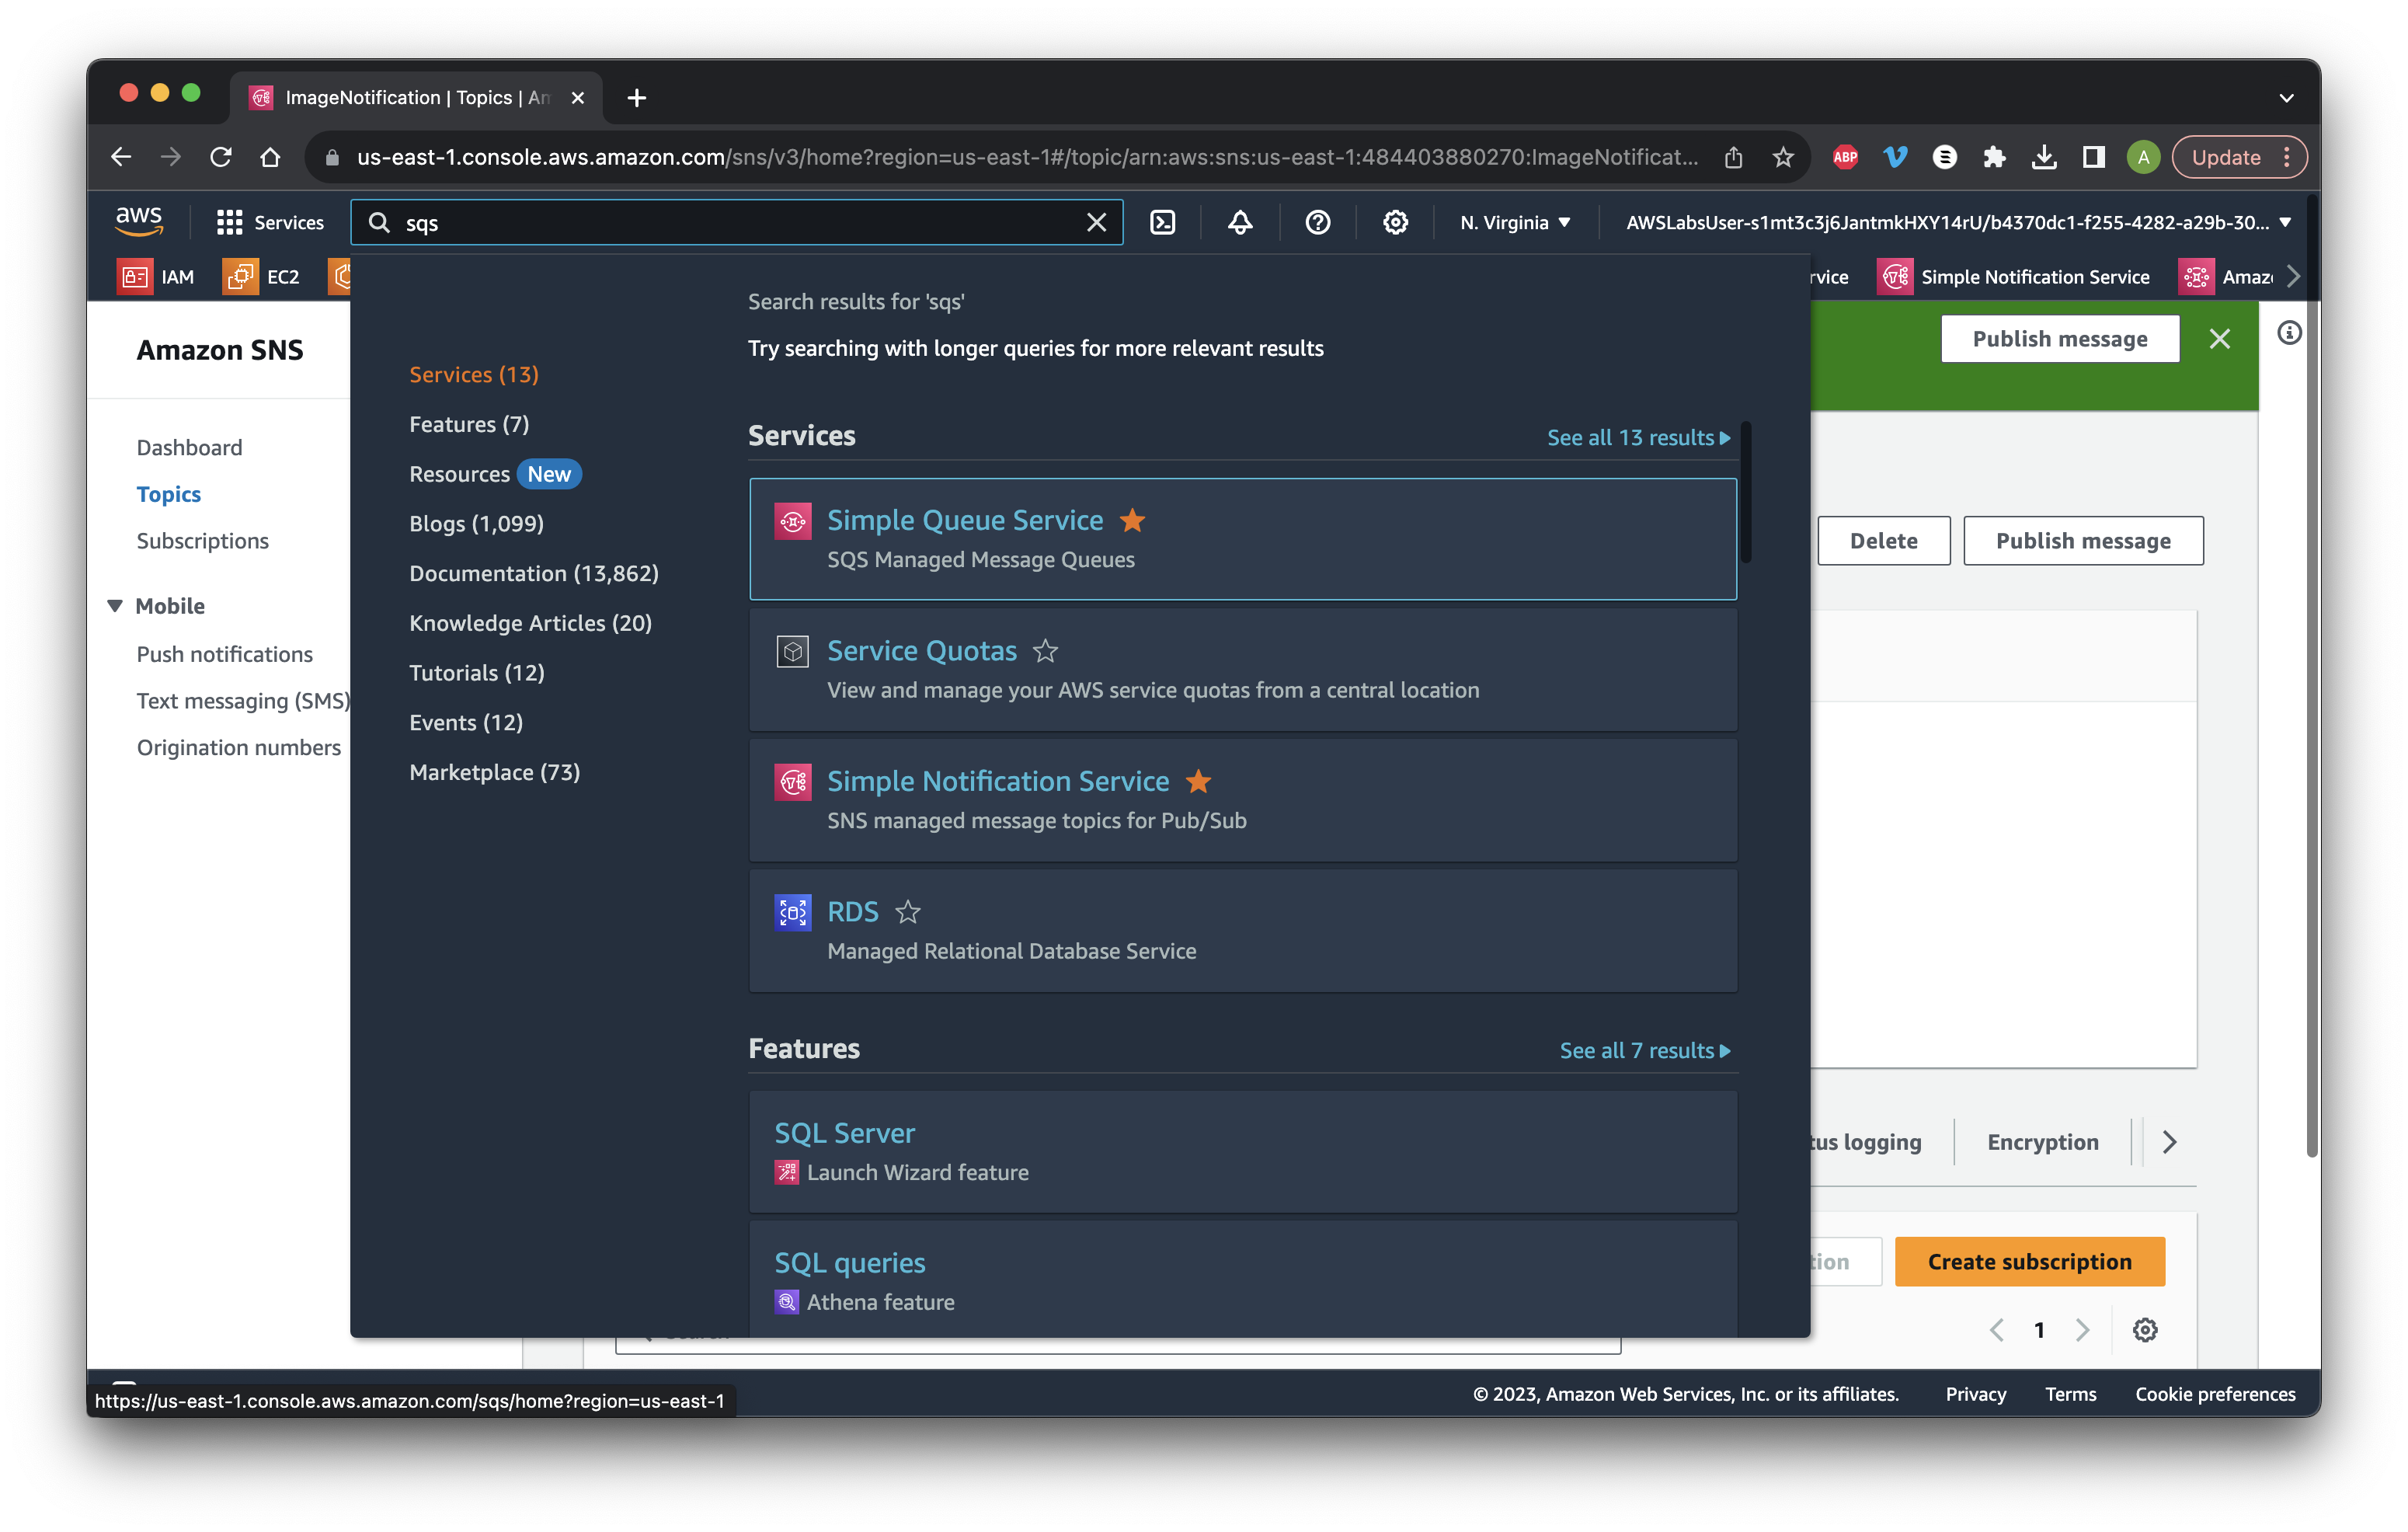Go to SNS Dashboard
Viewport: 2408px width, 1532px height.
point(189,447)
